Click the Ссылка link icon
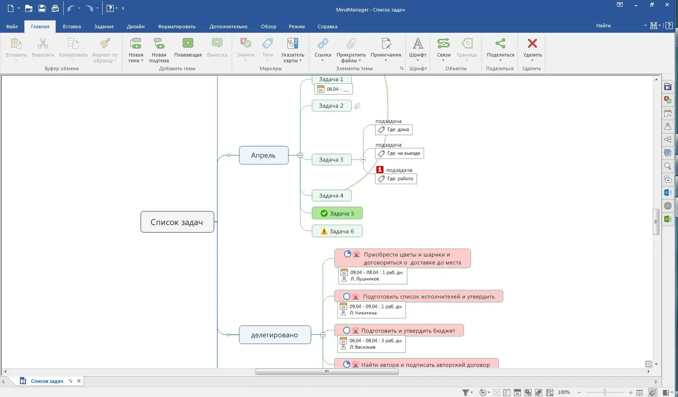Viewport: 678px width, 397px height. (x=323, y=43)
